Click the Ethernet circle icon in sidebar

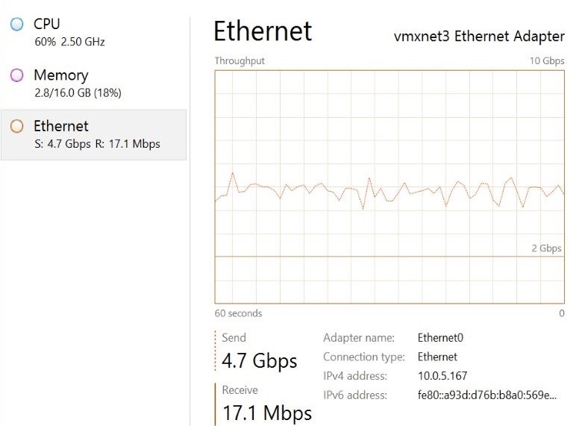coord(17,127)
